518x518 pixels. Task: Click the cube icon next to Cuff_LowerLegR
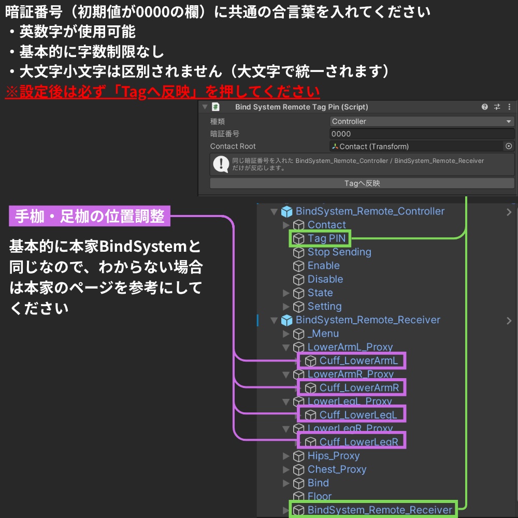click(310, 442)
